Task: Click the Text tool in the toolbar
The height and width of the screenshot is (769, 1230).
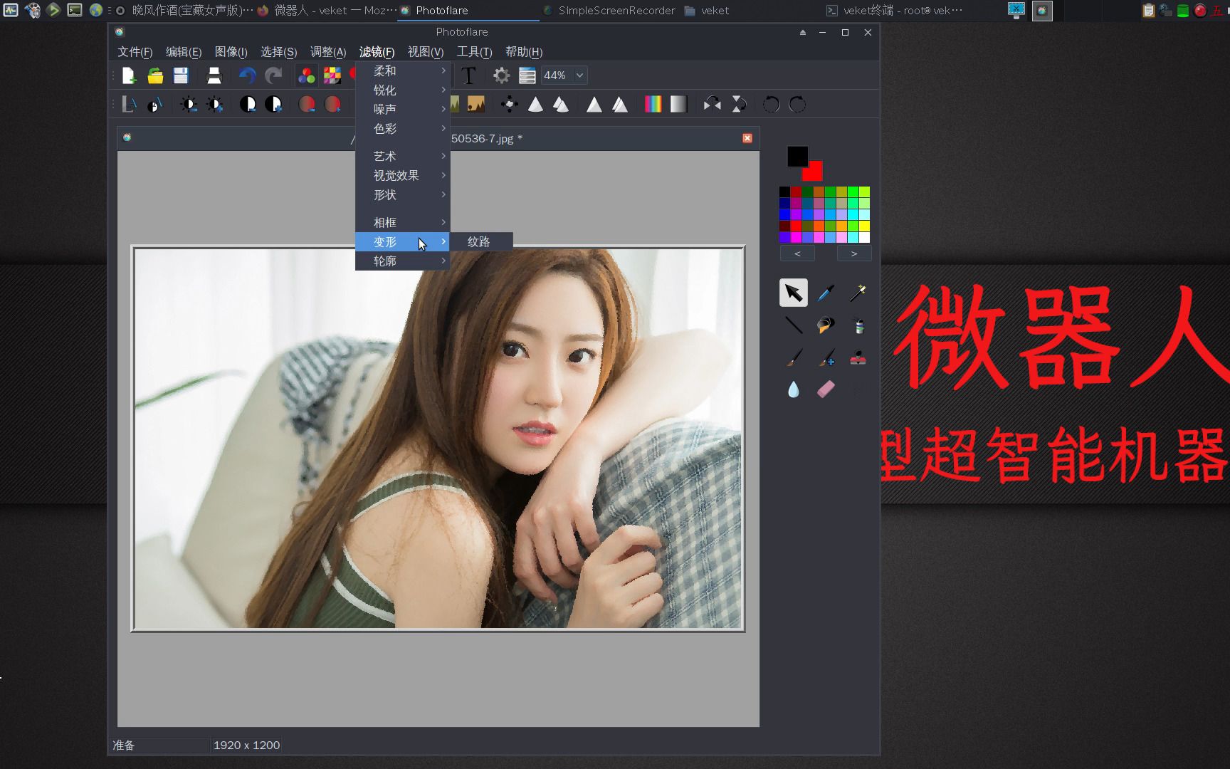Action: point(468,75)
